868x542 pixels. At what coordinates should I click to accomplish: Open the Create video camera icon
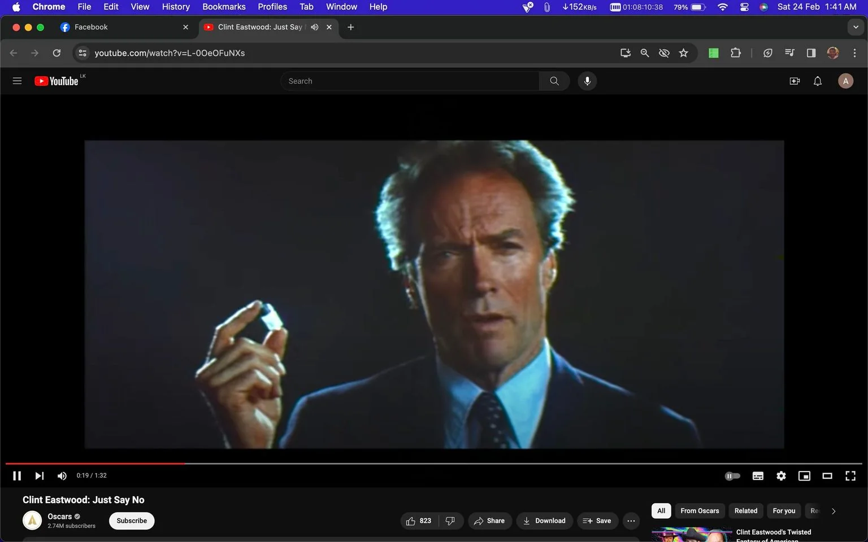pyautogui.click(x=795, y=81)
